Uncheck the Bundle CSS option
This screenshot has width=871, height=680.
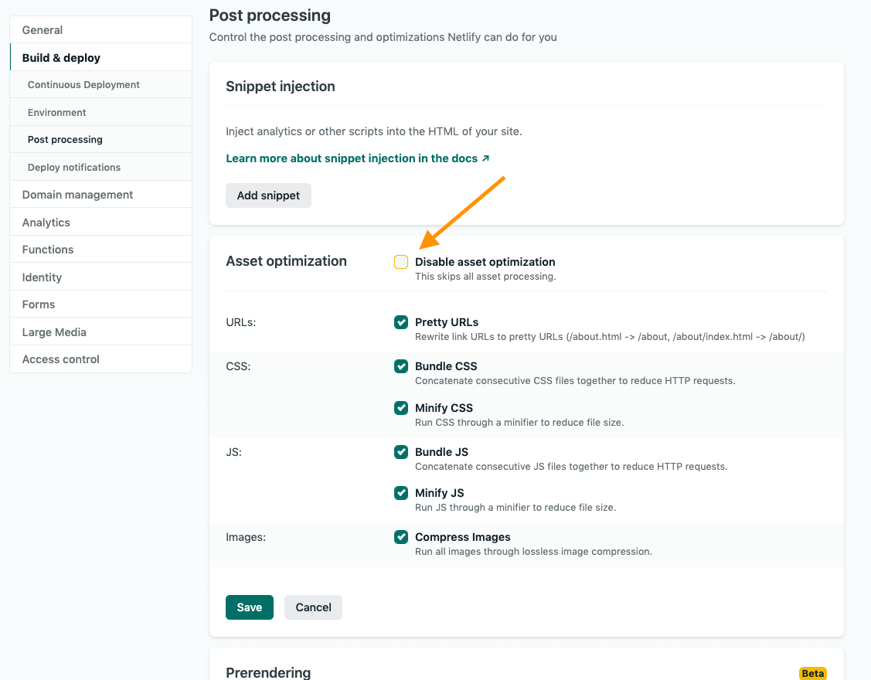(401, 366)
